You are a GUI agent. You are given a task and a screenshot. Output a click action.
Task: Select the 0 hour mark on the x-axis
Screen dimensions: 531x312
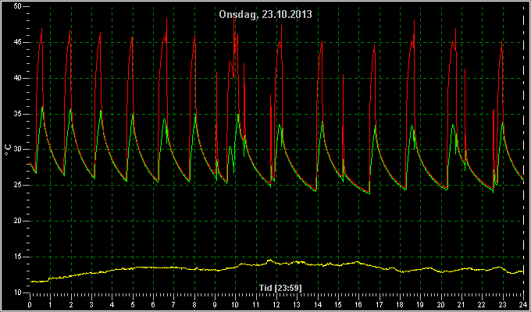[x=30, y=304]
